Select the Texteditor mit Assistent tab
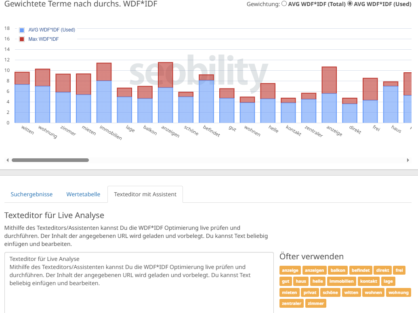Viewport: 418px width, 313px height. pos(145,194)
